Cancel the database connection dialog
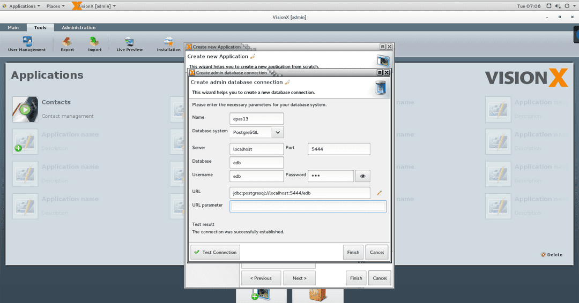Image resolution: width=579 pixels, height=303 pixels. click(x=377, y=252)
